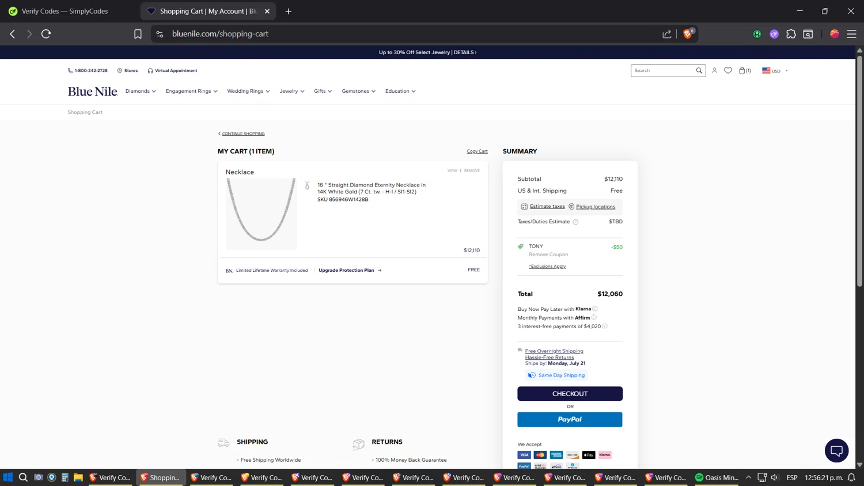Image resolution: width=864 pixels, height=486 pixels.
Task: Expand the Jewelry menu
Action: pyautogui.click(x=292, y=91)
